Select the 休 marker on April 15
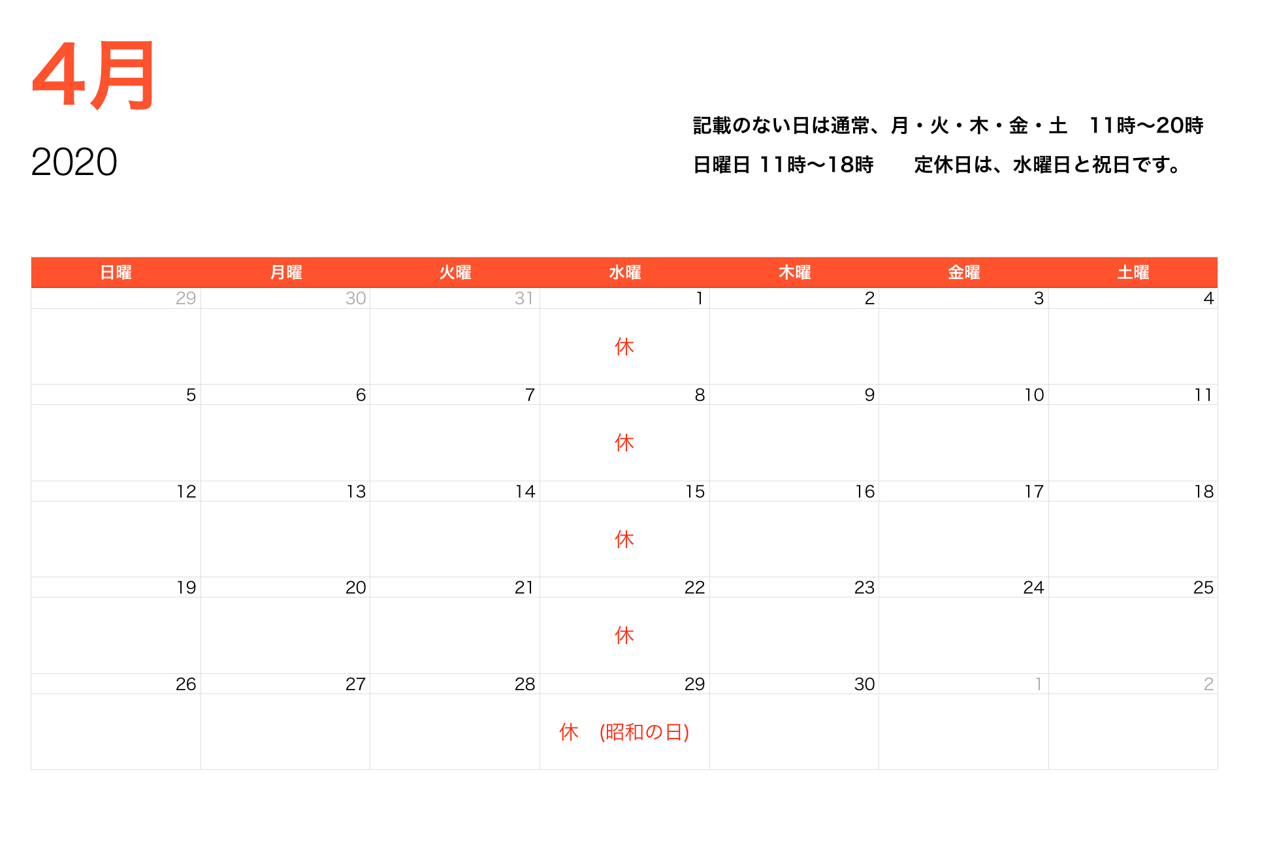This screenshot has height=845, width=1275. (624, 539)
